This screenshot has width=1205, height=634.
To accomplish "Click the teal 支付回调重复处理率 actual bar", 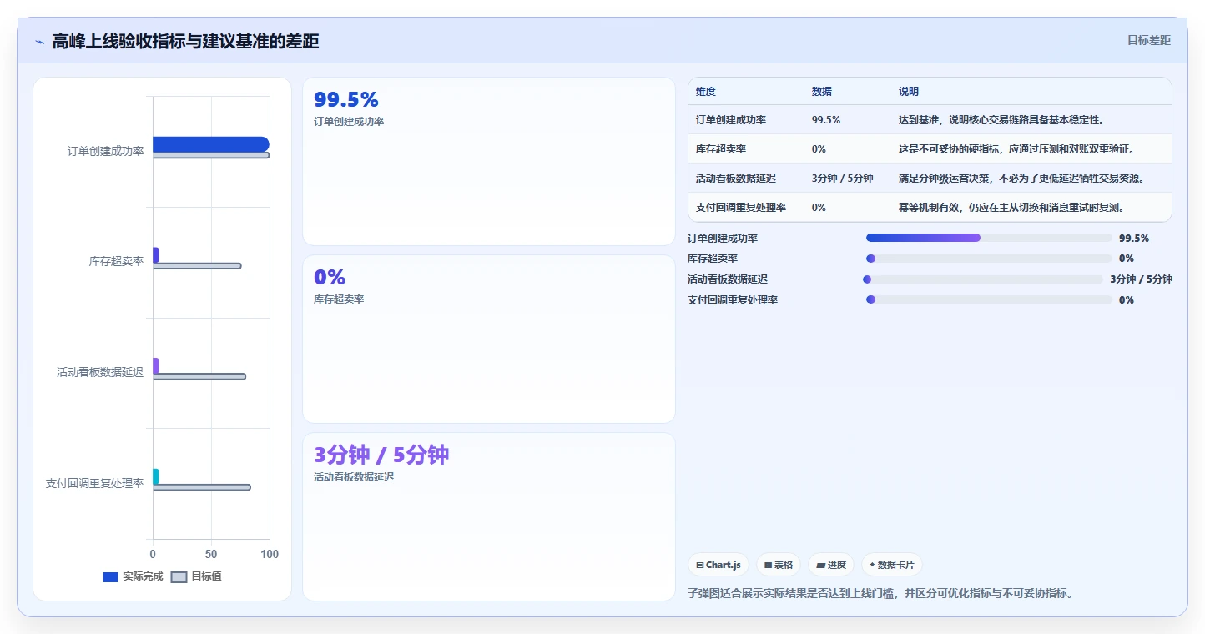I will (x=155, y=476).
